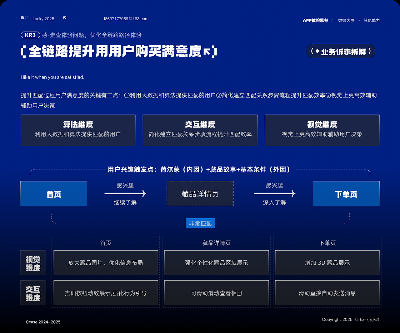Toggle the blue 非常匹配 tag

[200, 223]
